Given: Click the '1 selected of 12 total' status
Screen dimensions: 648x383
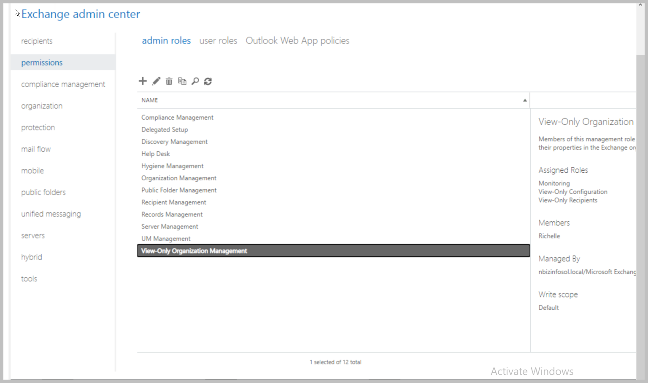Looking at the screenshot, I should click(x=335, y=362).
